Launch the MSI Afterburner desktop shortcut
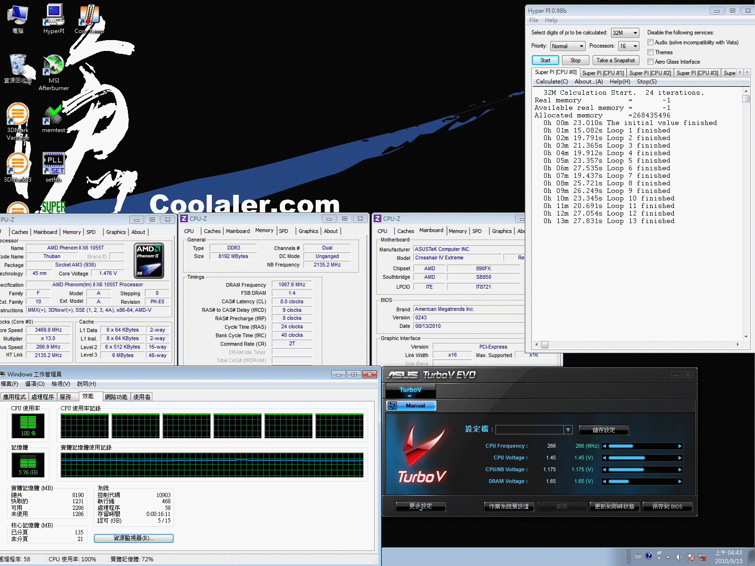The height and width of the screenshot is (566, 755). click(54, 72)
